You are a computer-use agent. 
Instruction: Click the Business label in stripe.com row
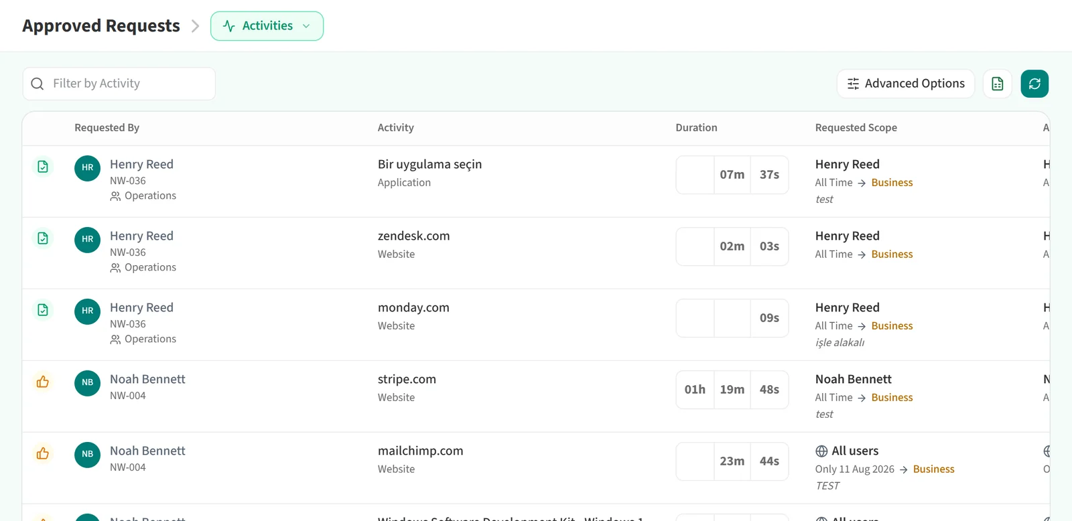coord(892,398)
